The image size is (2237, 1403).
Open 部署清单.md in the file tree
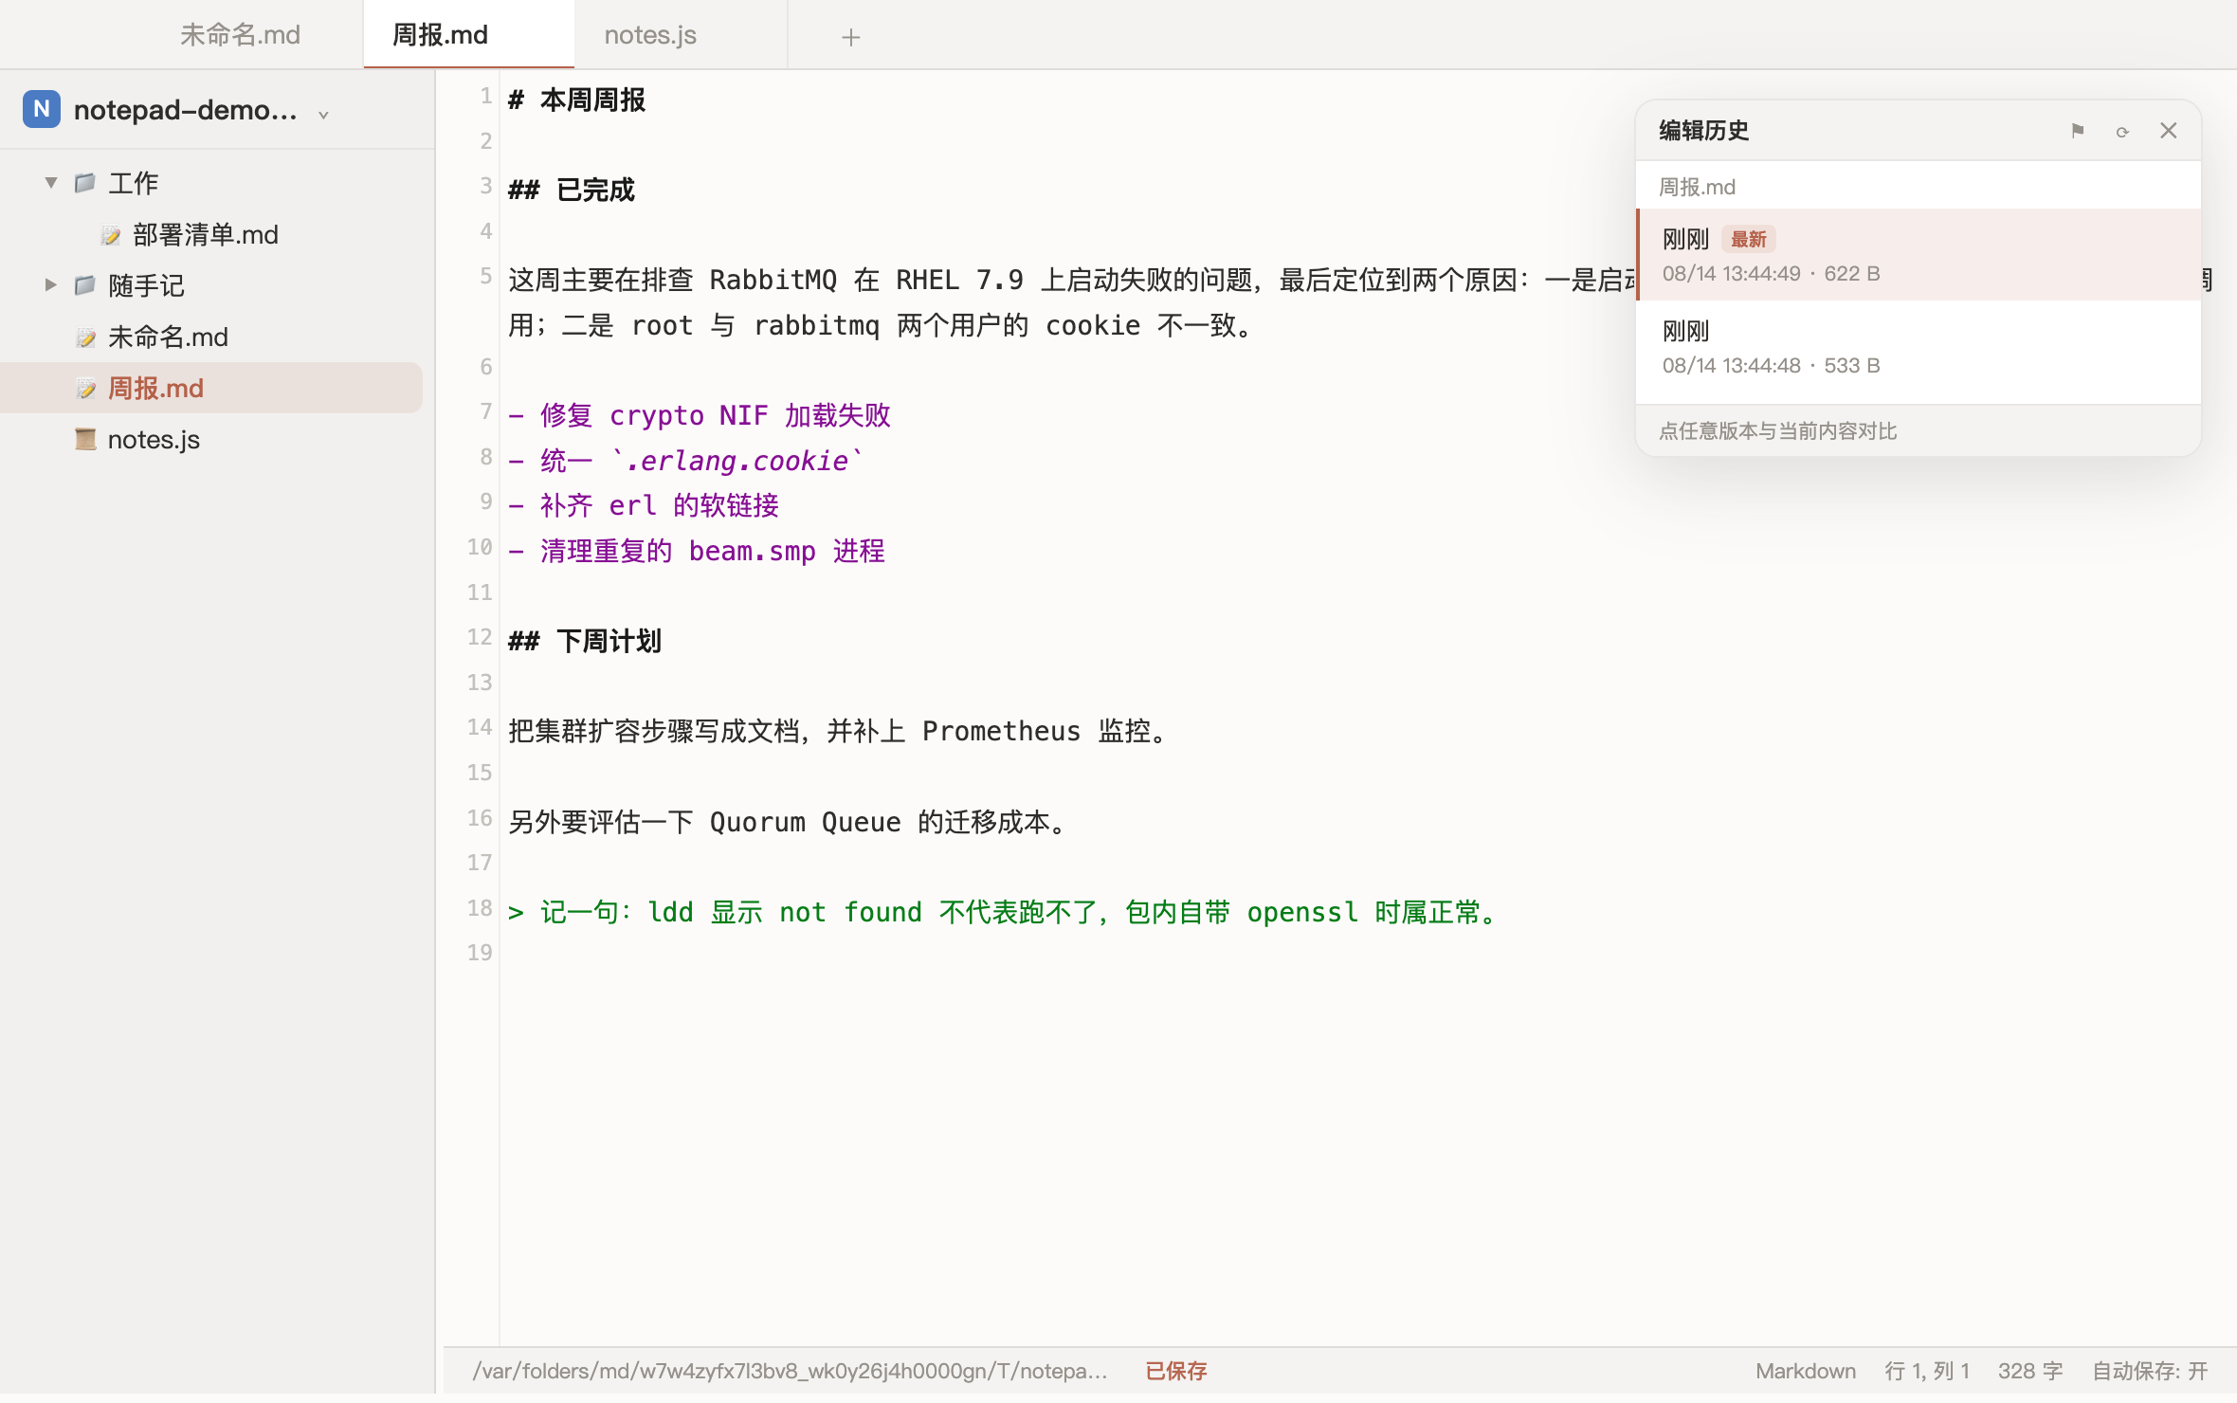point(206,234)
